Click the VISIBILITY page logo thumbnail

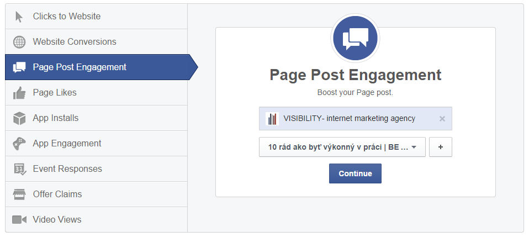click(272, 119)
